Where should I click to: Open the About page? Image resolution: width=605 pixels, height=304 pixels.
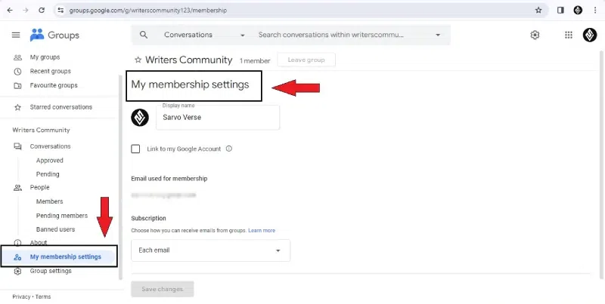[x=39, y=243]
